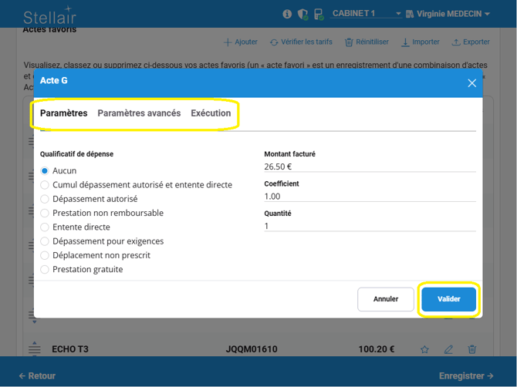Screen dimensions: 517x387
Task: Open the CABINET 1 dropdown
Action: [x=367, y=14]
